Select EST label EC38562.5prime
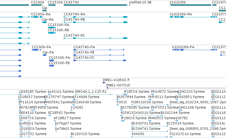The image size is (226, 138). (x=62, y=113)
